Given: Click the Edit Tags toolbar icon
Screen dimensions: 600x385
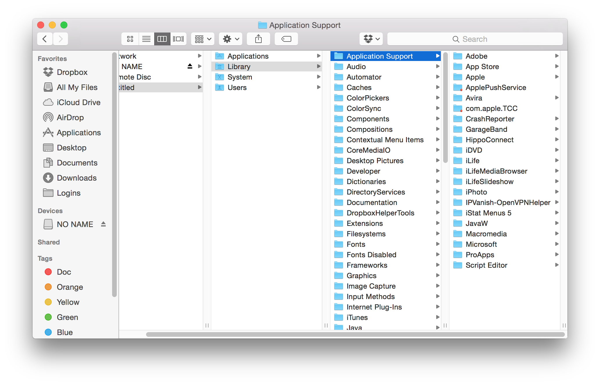Looking at the screenshot, I should point(286,39).
